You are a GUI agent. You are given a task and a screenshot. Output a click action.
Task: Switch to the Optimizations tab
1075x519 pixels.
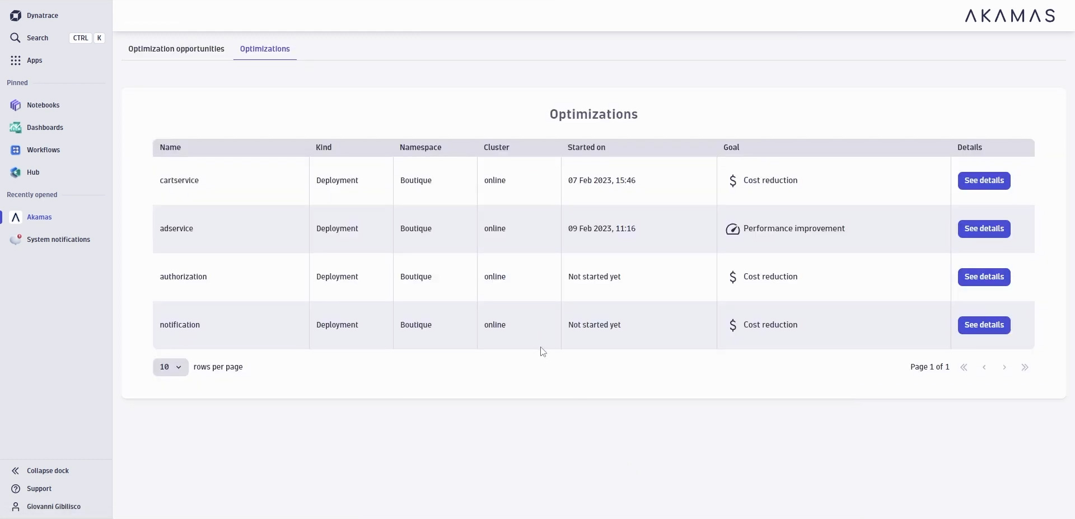[x=265, y=49]
